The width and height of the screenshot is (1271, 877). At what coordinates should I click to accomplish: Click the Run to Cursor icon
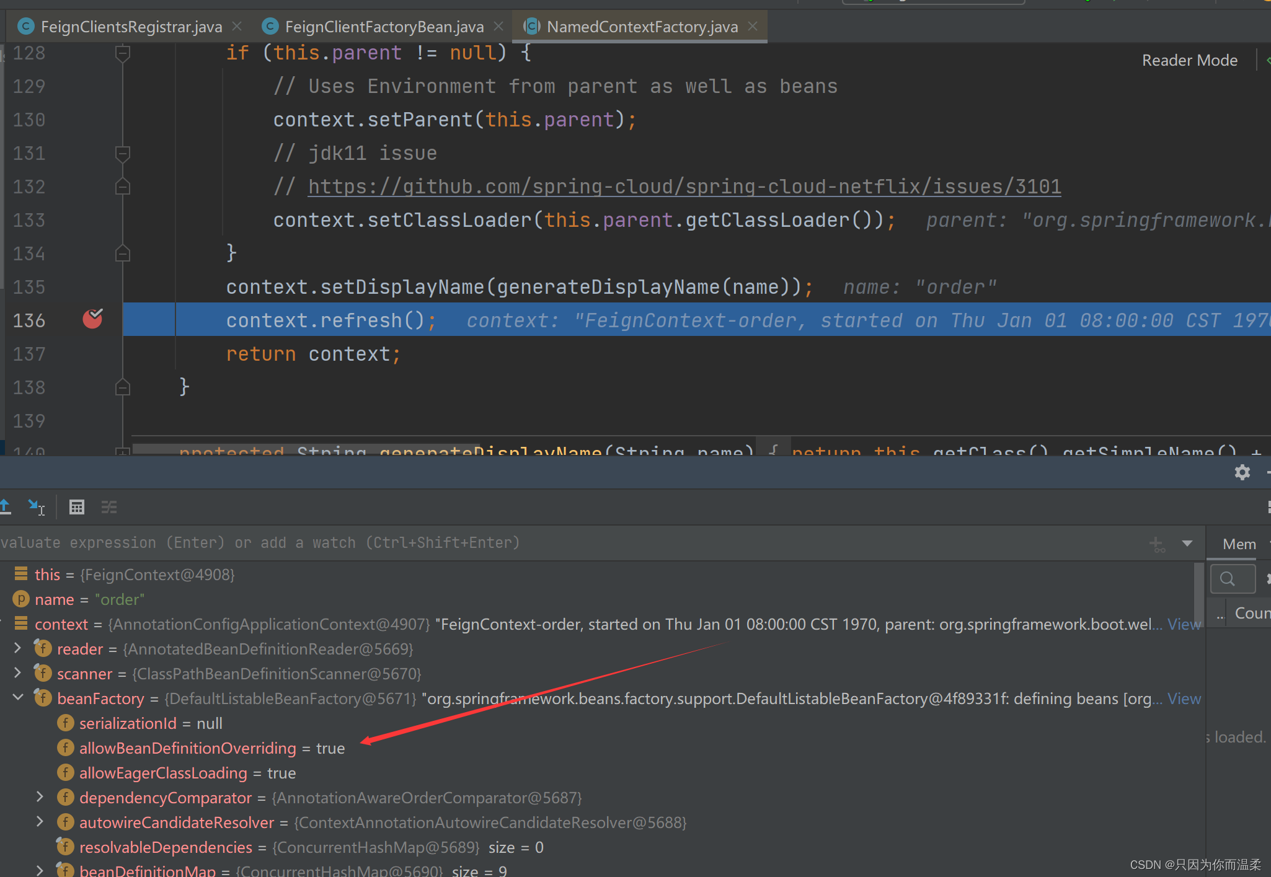[37, 507]
